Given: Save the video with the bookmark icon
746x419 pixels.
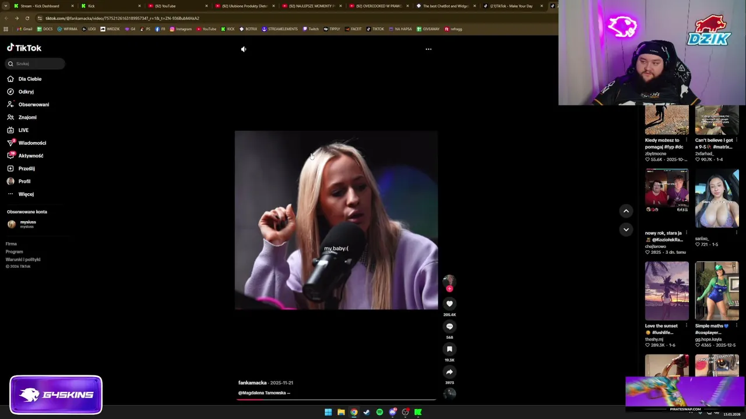Looking at the screenshot, I should click(449, 349).
